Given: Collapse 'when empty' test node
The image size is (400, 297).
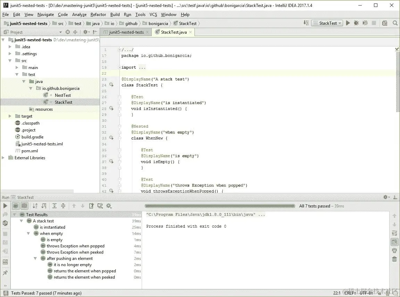Looking at the screenshot, I should click(28, 234).
